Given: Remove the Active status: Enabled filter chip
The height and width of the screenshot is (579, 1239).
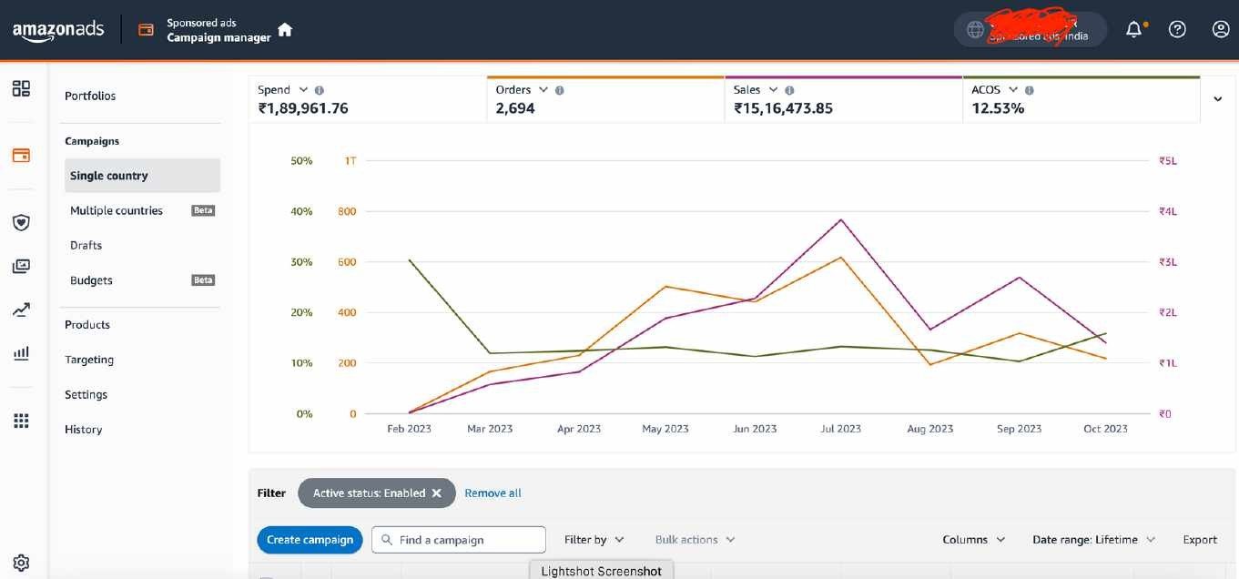Looking at the screenshot, I should coord(436,493).
